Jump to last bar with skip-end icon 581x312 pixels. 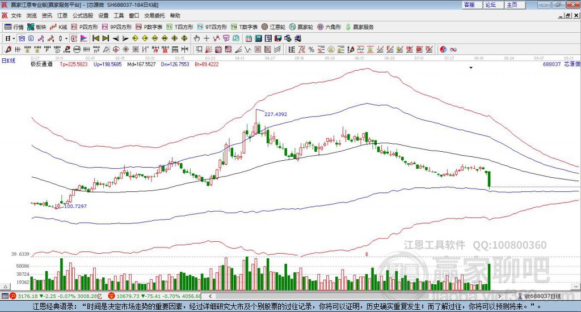106,38
